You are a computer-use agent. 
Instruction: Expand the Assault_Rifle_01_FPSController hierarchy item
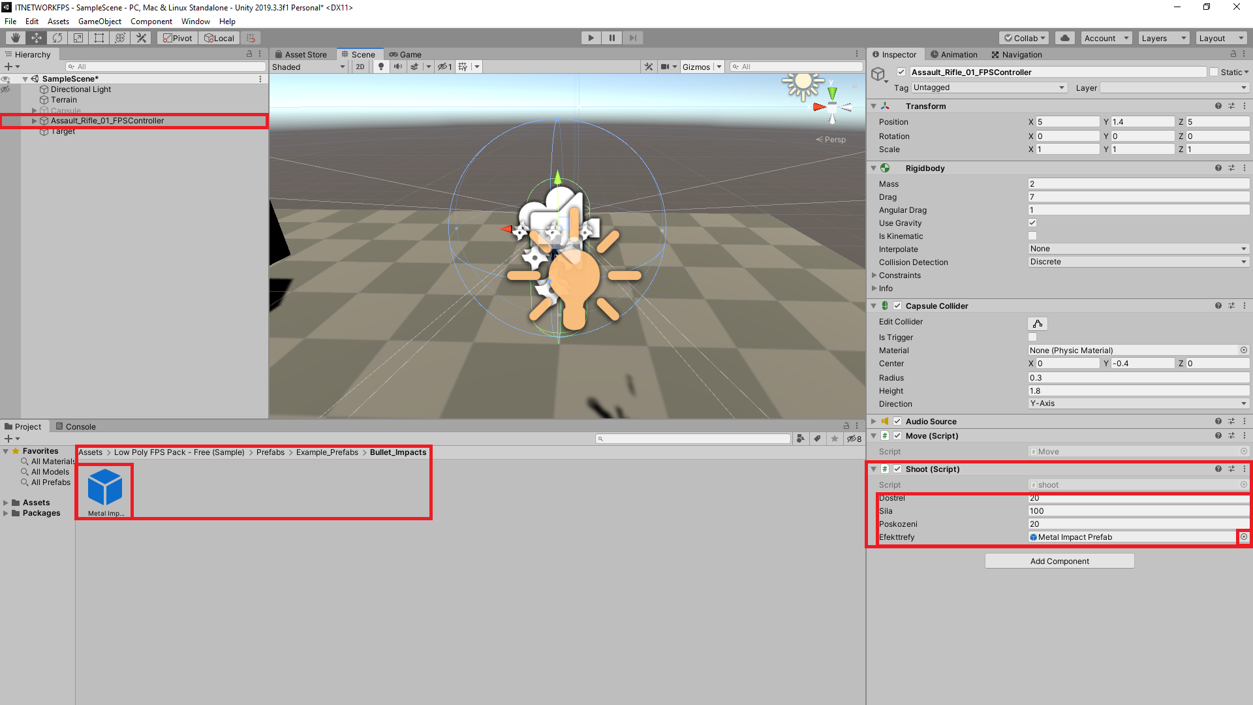tap(33, 120)
